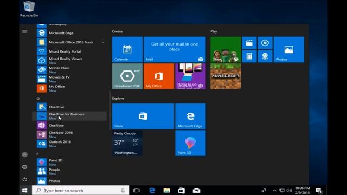Open network status tray icon
Image resolution: width=347 pixels, height=195 pixels.
click(x=282, y=190)
